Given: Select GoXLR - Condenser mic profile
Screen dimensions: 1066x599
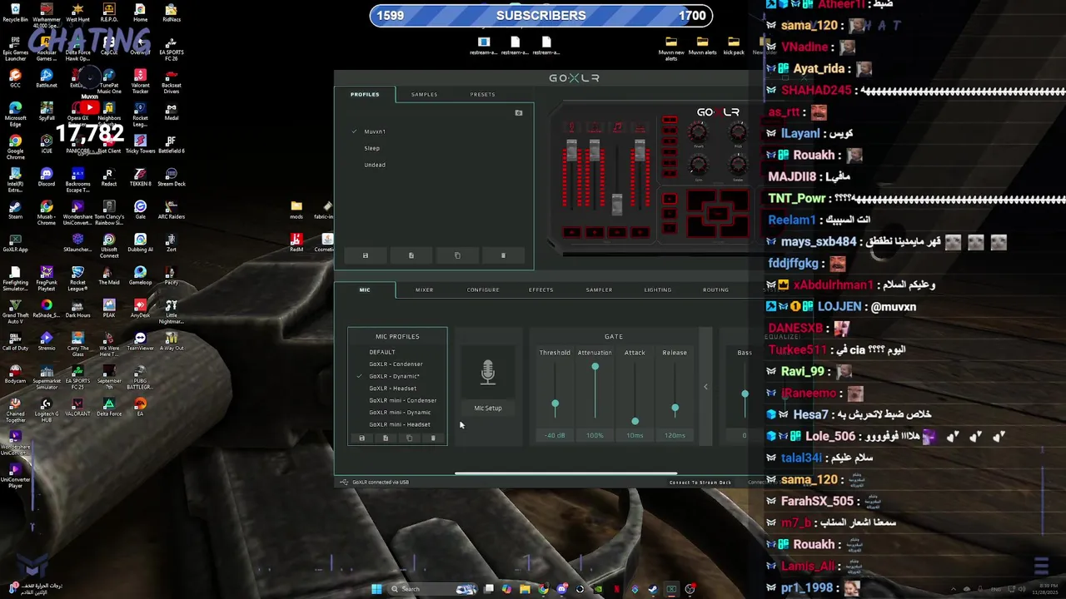Looking at the screenshot, I should click(396, 364).
